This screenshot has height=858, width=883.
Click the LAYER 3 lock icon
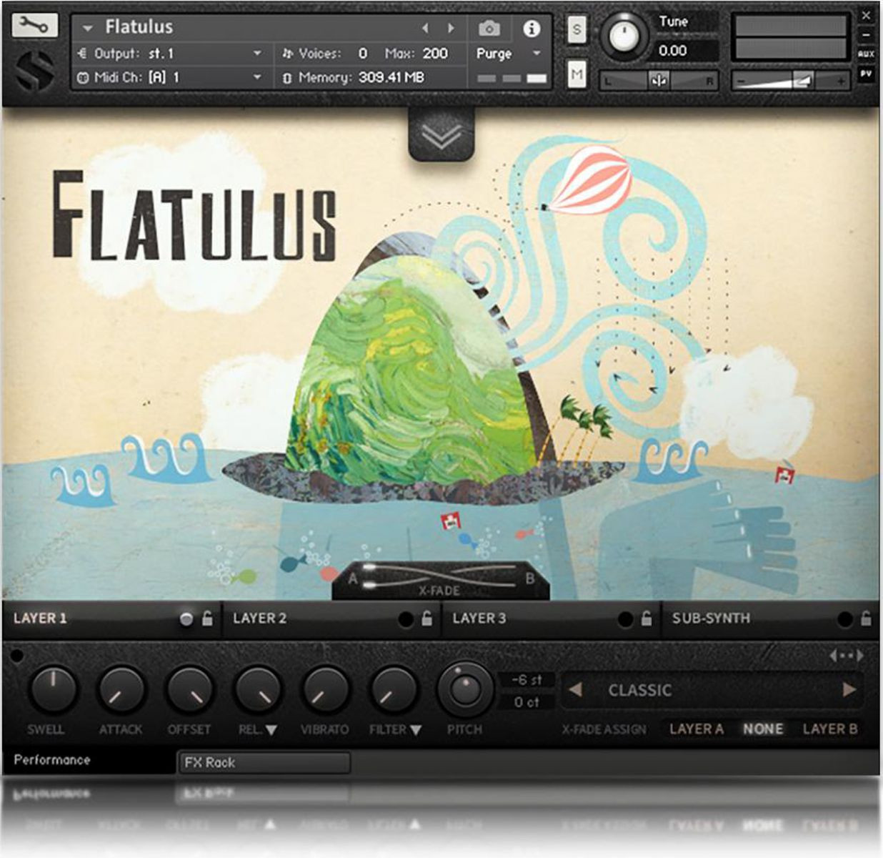coord(646,618)
